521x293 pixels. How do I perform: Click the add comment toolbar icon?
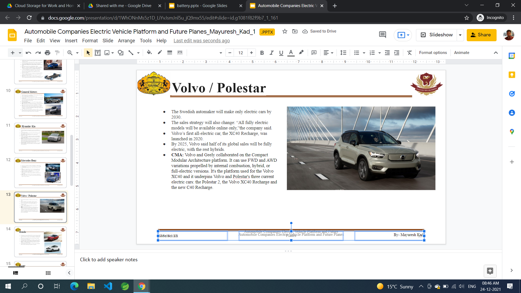[x=314, y=53]
